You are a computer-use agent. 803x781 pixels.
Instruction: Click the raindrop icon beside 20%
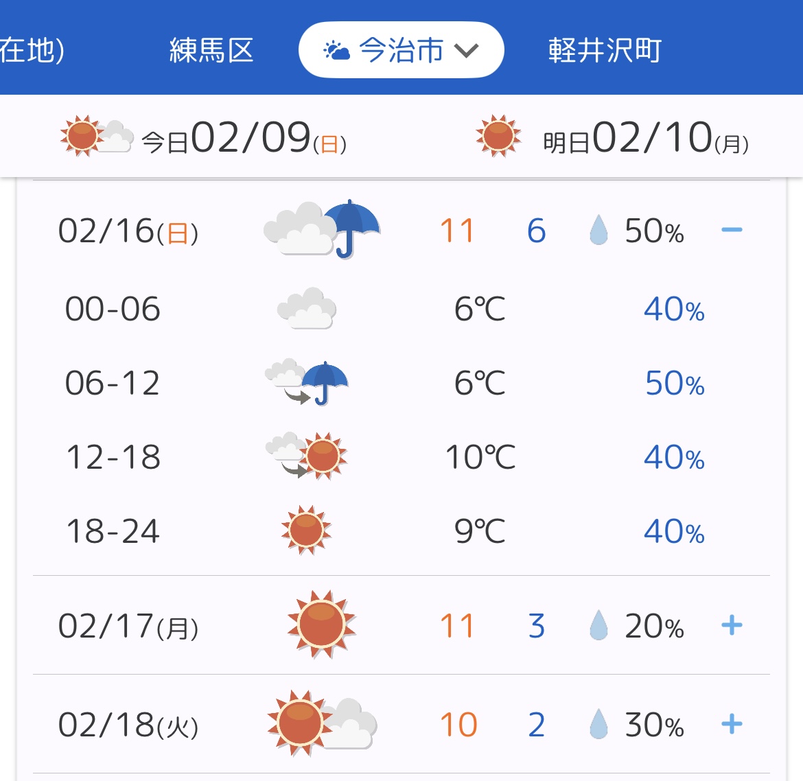(598, 625)
